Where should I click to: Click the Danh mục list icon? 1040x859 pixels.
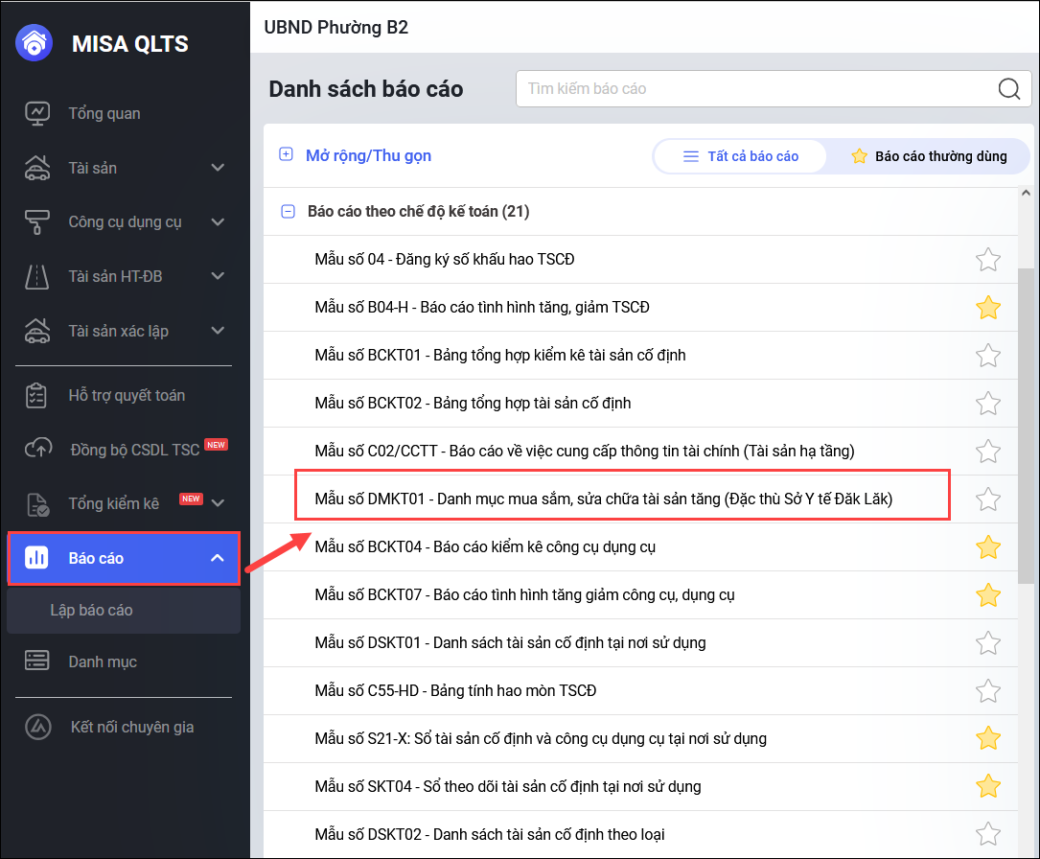coord(37,661)
